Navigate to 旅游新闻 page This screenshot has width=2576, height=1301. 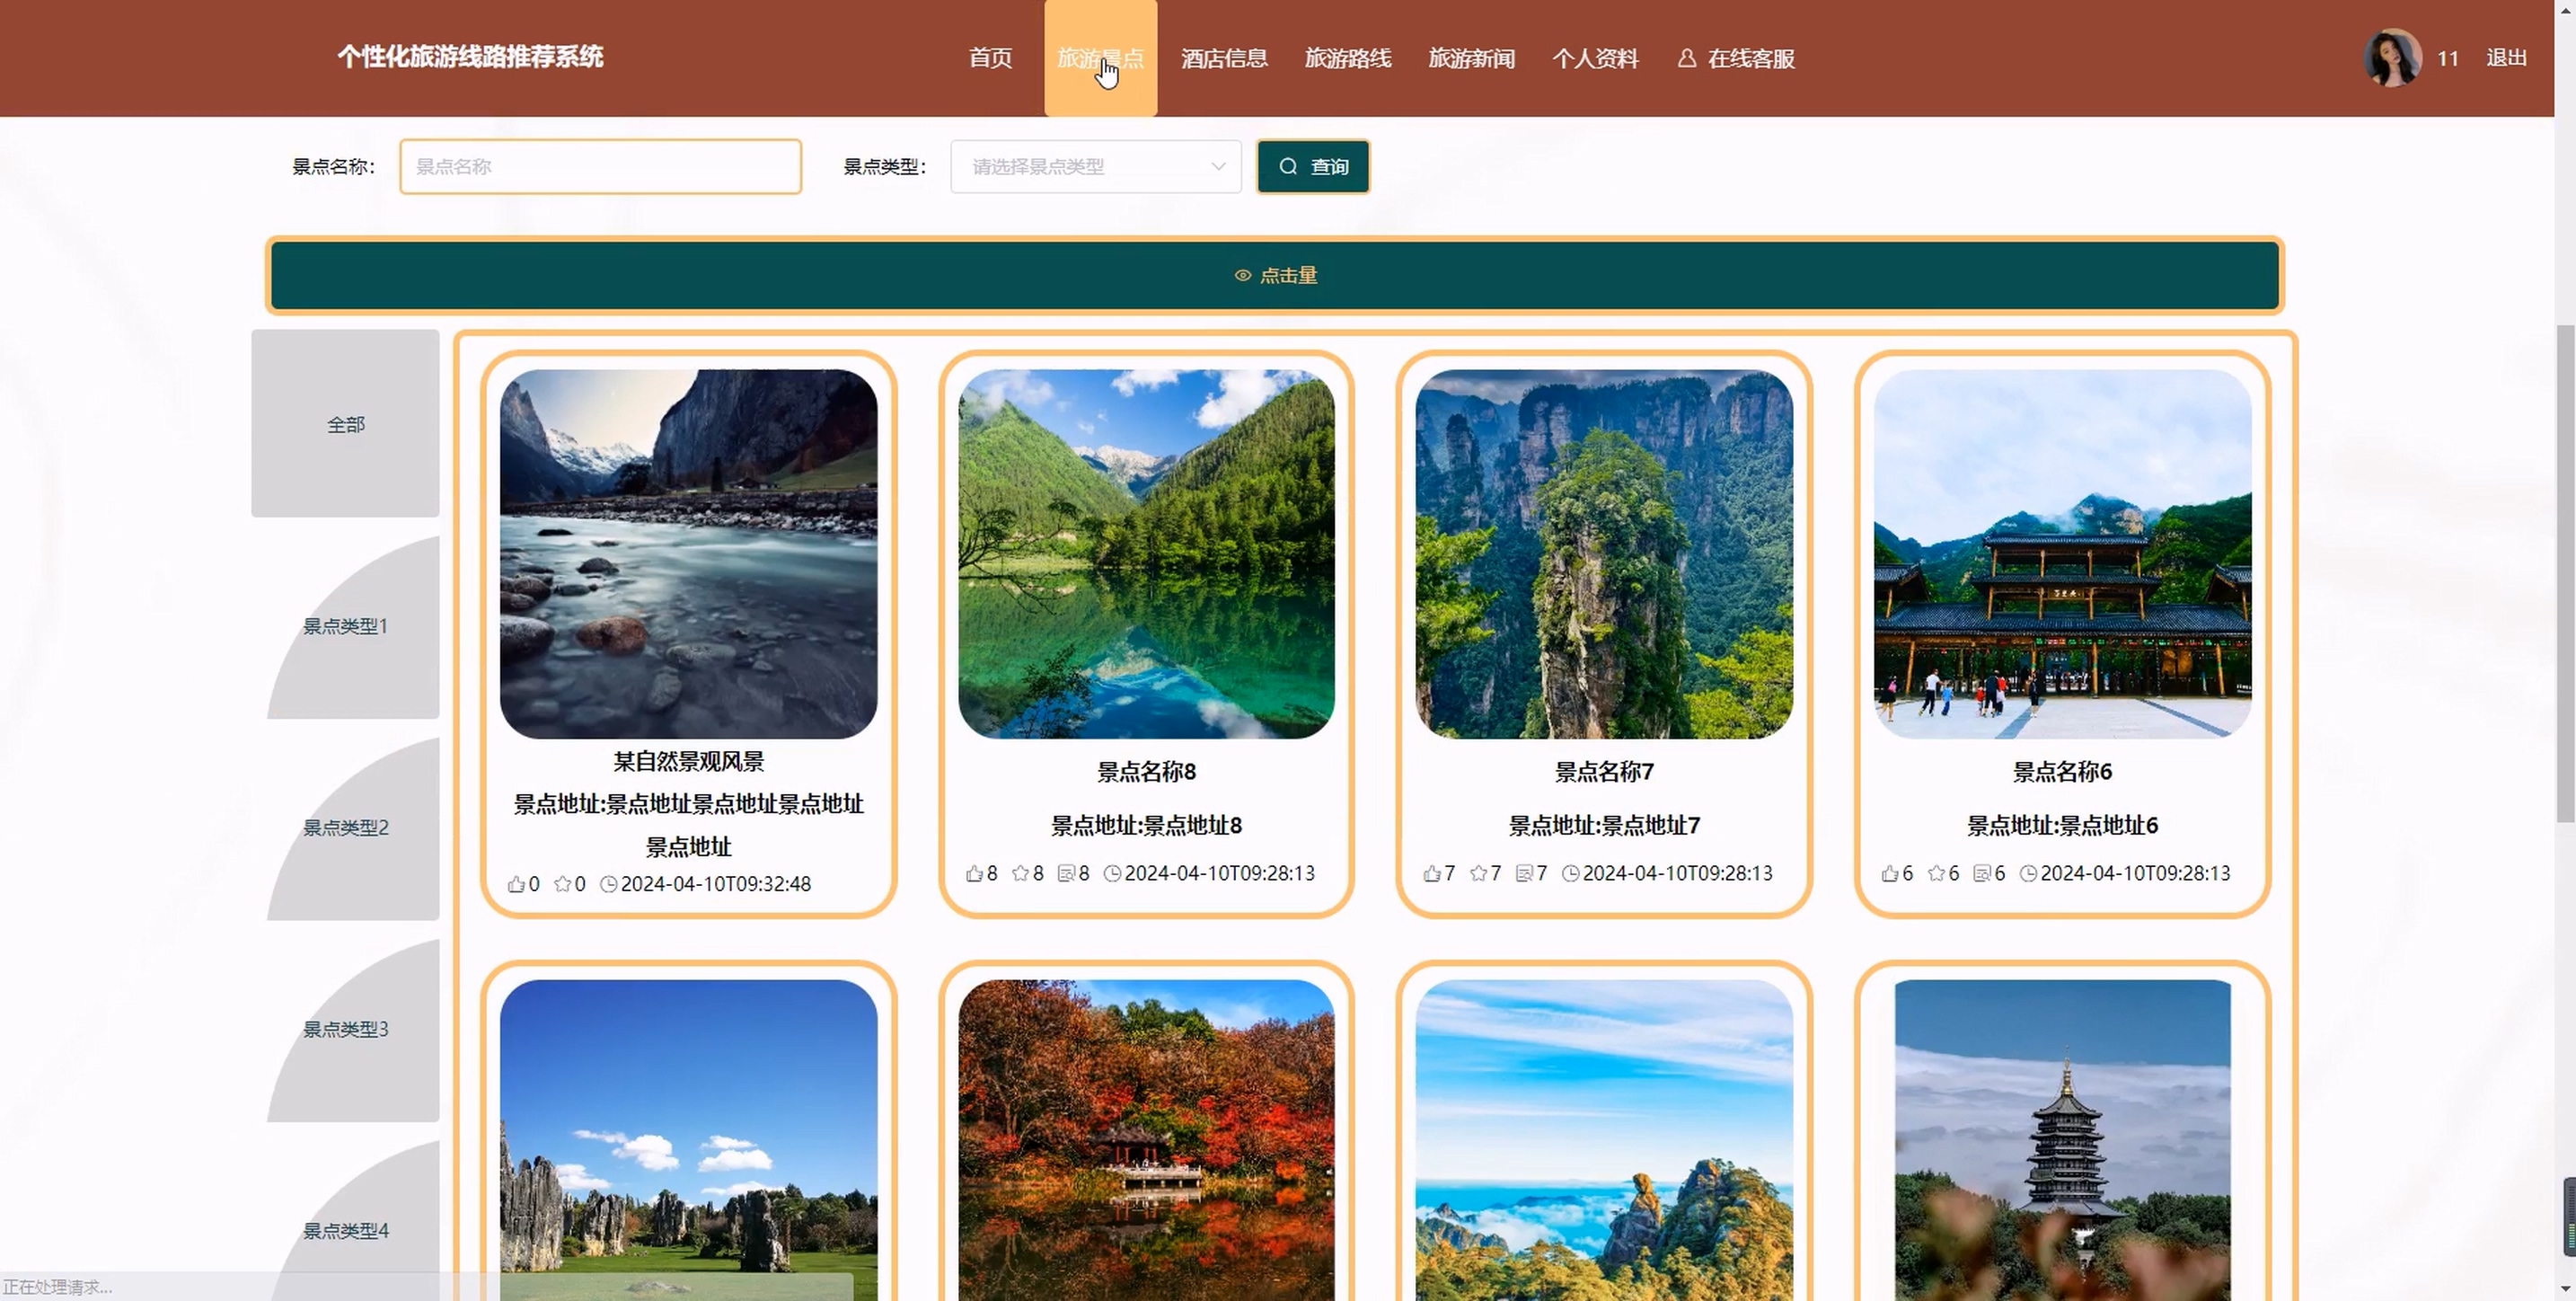1471,58
